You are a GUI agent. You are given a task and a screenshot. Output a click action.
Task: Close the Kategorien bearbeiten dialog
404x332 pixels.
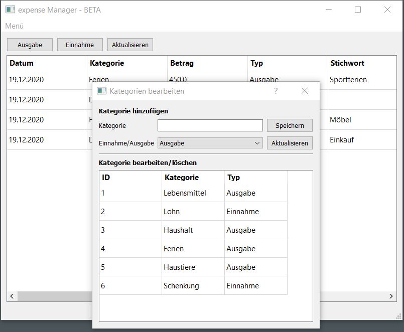coord(304,91)
